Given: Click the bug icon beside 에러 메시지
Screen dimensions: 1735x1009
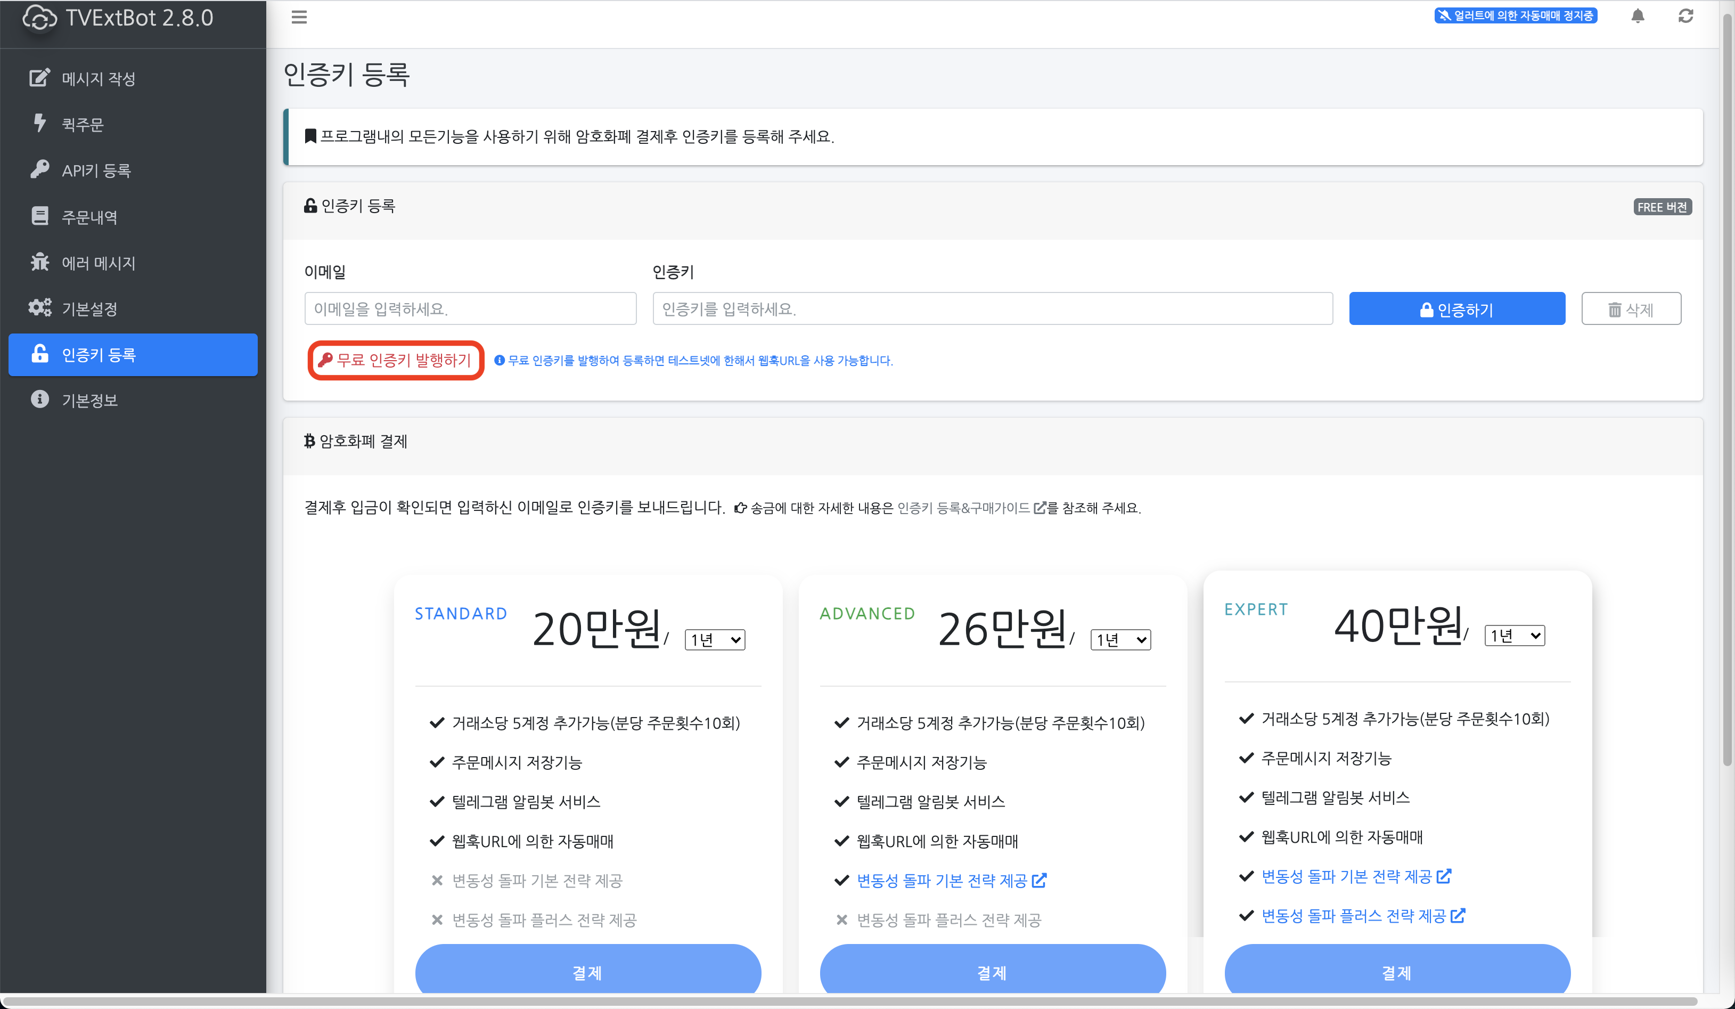Looking at the screenshot, I should click(x=40, y=261).
